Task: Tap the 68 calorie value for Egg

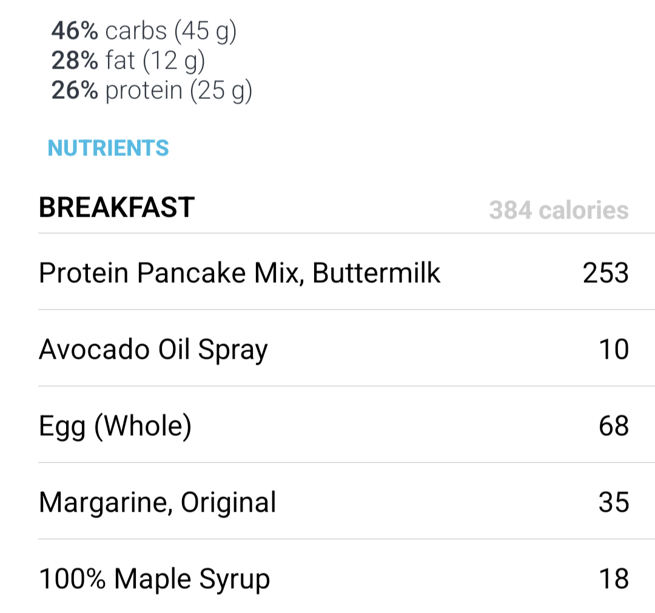Action: [x=614, y=425]
